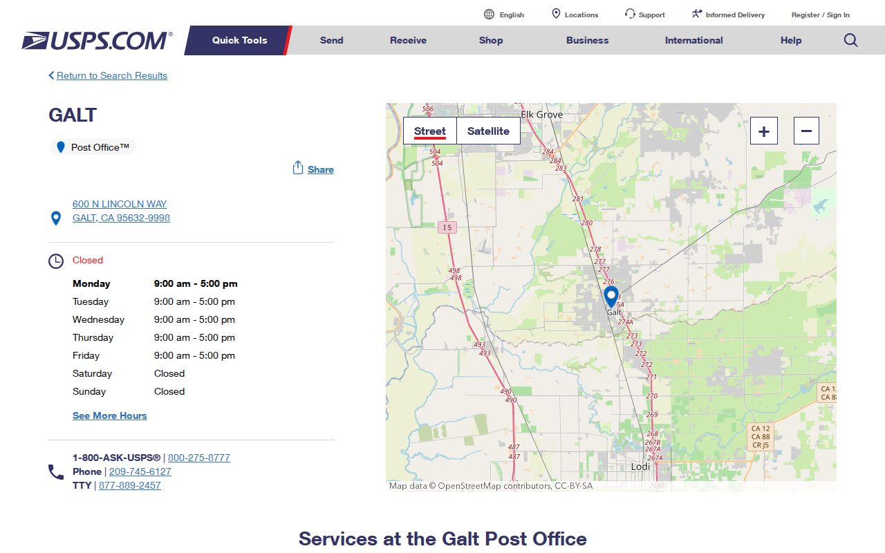Open the search magnifier icon
This screenshot has width=885, height=553.
(x=851, y=40)
